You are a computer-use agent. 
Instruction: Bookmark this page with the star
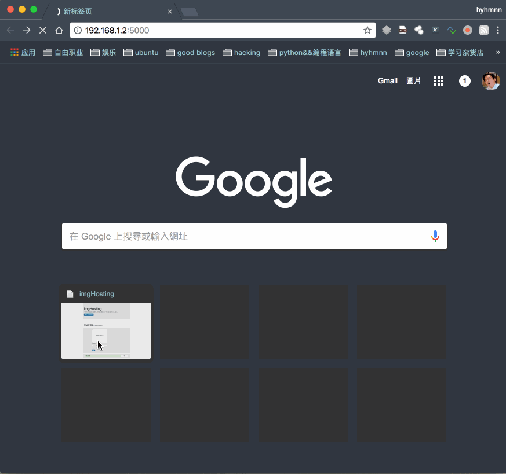pos(367,30)
